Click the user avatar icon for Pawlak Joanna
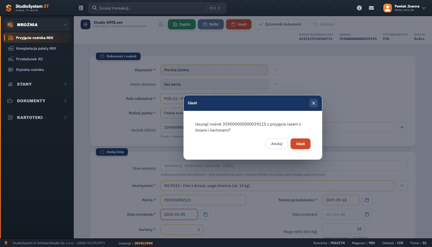432x247 pixels. [x=388, y=8]
